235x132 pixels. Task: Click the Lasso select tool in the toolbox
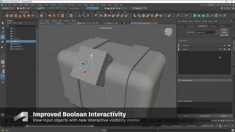pos(3,27)
